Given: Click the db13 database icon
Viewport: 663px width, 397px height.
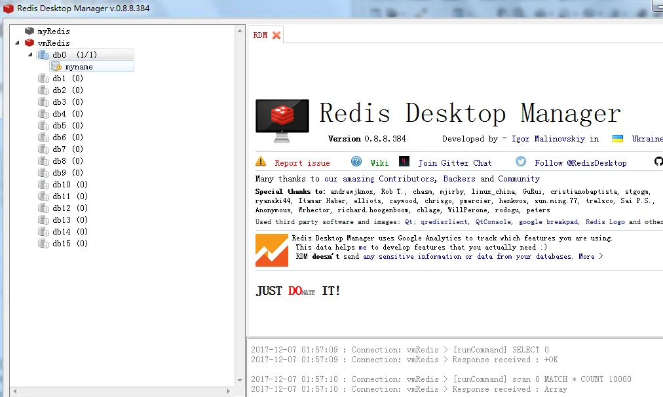Looking at the screenshot, I should pyautogui.click(x=43, y=220).
